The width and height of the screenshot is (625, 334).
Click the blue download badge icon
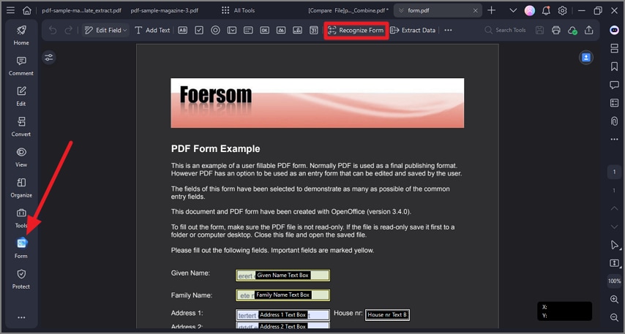tap(586, 58)
